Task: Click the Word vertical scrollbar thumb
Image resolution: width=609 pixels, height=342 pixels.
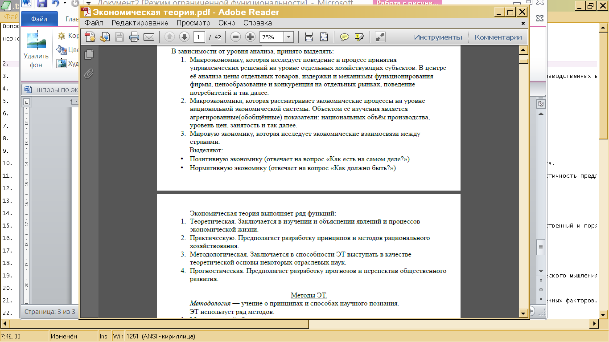Action: coord(541,246)
